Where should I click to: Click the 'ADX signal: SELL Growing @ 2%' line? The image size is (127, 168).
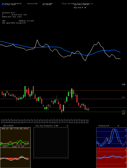[14, 23]
